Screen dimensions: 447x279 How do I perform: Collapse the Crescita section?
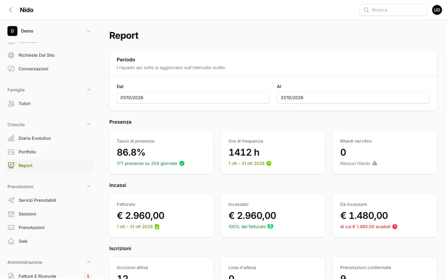[x=89, y=125]
